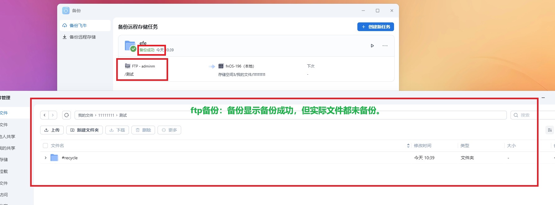The height and width of the screenshot is (205, 555).
Task: Sort by the 类型 column header
Action: 465,146
